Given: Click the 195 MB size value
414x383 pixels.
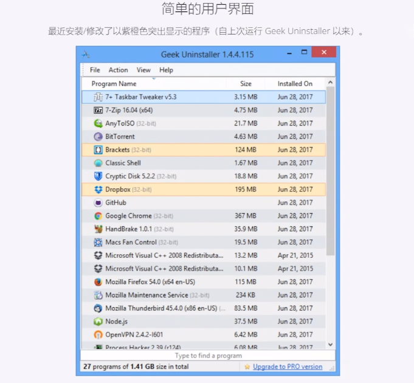Looking at the screenshot, I should [246, 189].
